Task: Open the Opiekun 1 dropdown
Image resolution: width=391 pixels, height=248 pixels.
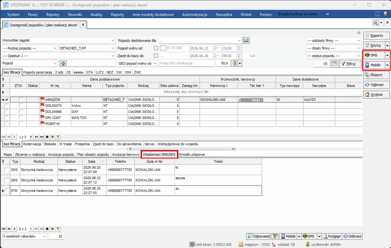Action: (x=113, y=56)
